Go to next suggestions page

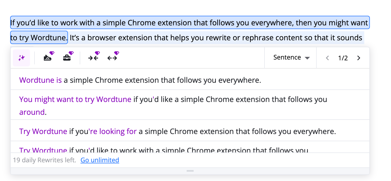pos(359,58)
